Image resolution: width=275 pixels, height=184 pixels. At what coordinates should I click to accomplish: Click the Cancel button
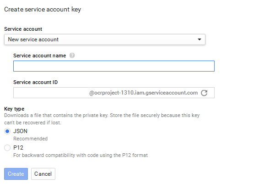[43, 174]
